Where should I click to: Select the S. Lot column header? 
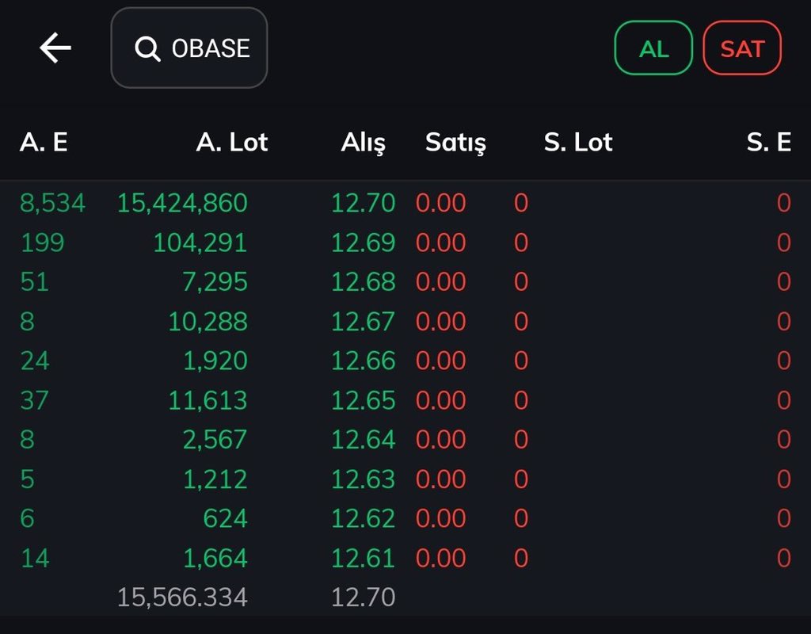[578, 142]
